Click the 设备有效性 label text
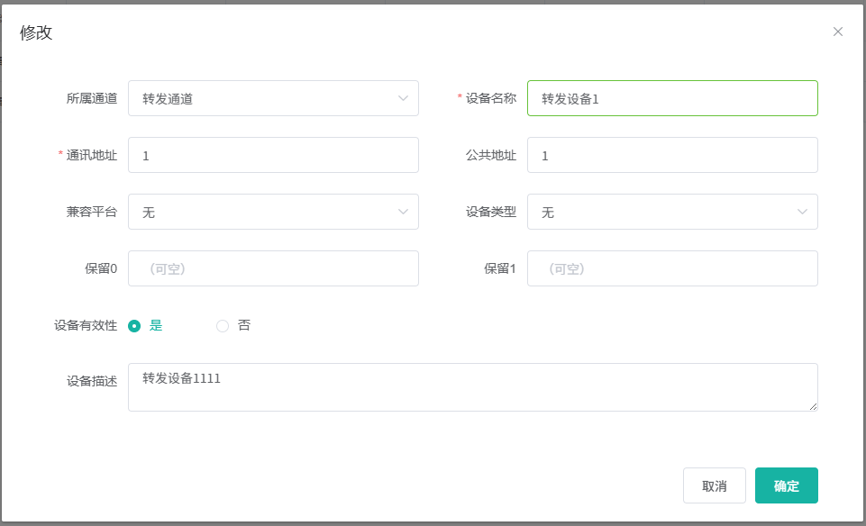Image resolution: width=866 pixels, height=526 pixels. 86,326
